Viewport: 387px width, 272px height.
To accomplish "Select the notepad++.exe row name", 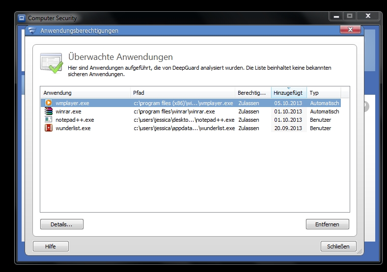I will click(x=75, y=120).
